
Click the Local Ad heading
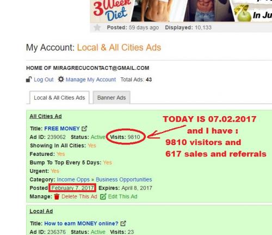[x=41, y=211]
